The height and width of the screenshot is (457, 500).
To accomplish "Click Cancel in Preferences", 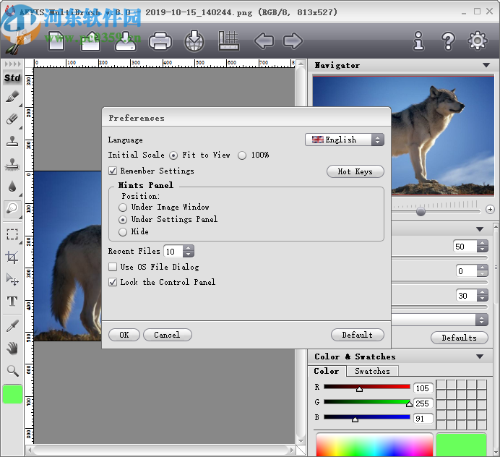I will point(167,335).
